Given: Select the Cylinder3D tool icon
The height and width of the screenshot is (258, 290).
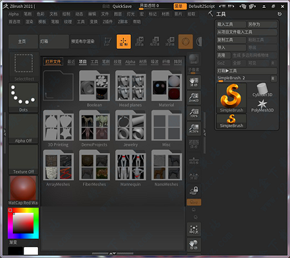Looking at the screenshot, I should (x=262, y=90).
